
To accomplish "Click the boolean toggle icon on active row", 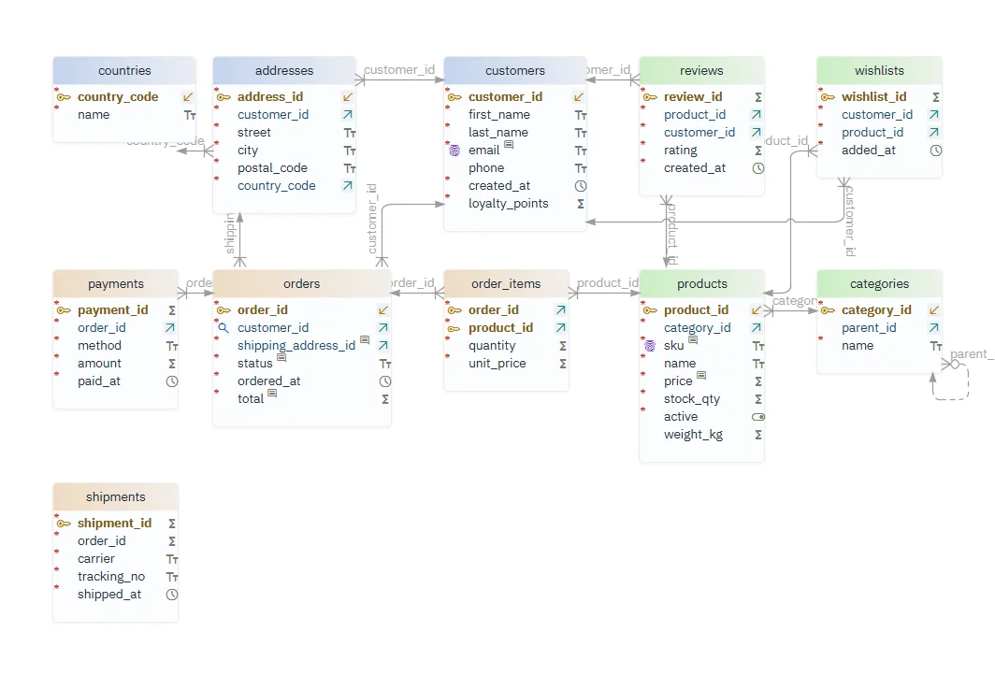I will pyautogui.click(x=758, y=417).
